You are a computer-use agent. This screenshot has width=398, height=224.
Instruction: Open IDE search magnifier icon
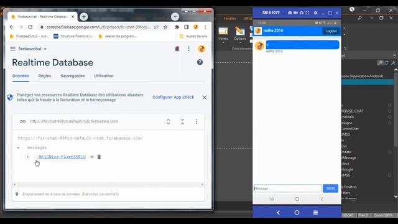tap(359, 18)
